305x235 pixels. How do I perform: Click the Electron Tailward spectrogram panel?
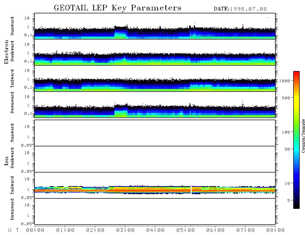(155, 79)
